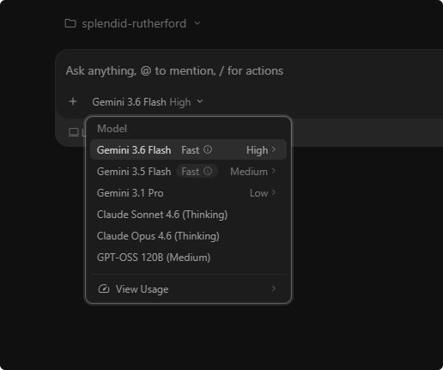Expand the Low reasoning level submenu
443x370 pixels.
tap(263, 193)
